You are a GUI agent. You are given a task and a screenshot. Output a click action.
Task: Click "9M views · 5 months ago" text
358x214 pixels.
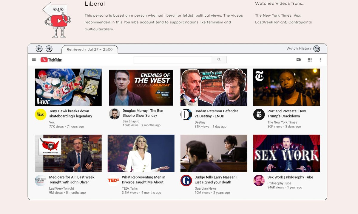67,192
